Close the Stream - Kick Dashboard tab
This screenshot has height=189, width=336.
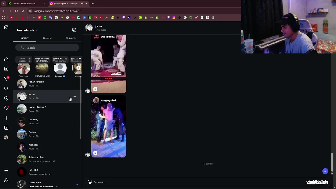point(45,4)
